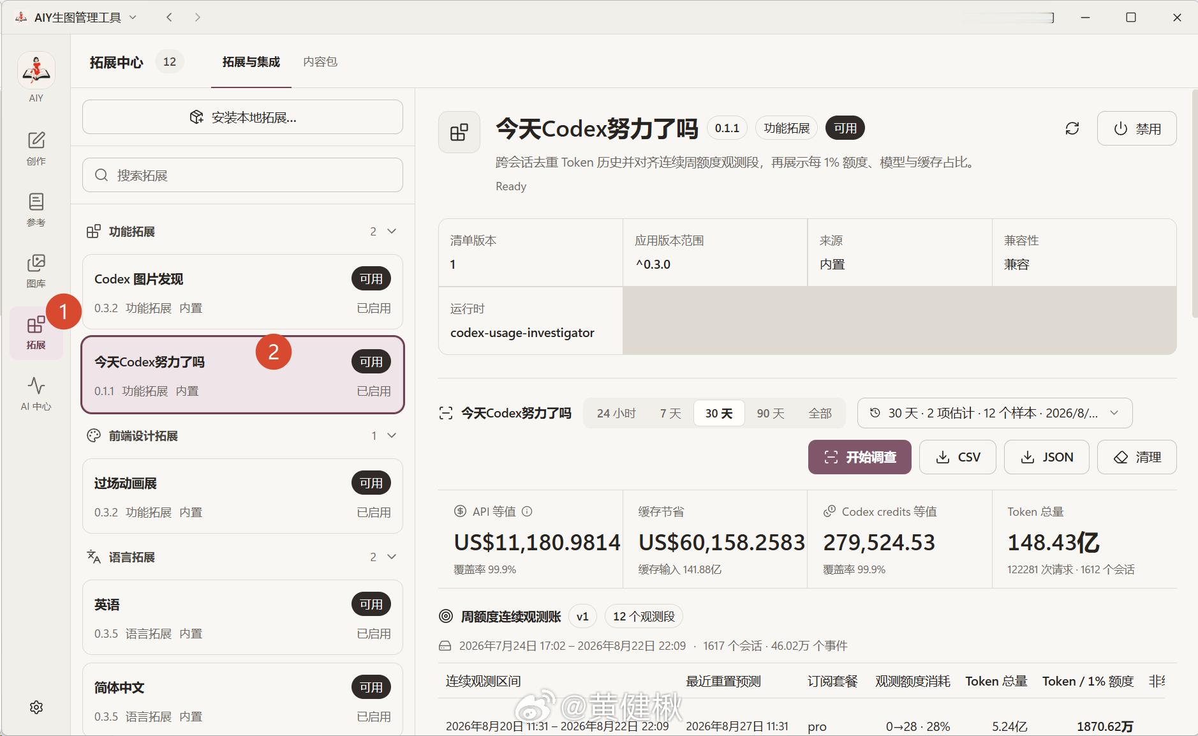This screenshot has width=1198, height=736.
Task: Click the API 等值 info icon
Action: [x=527, y=511]
